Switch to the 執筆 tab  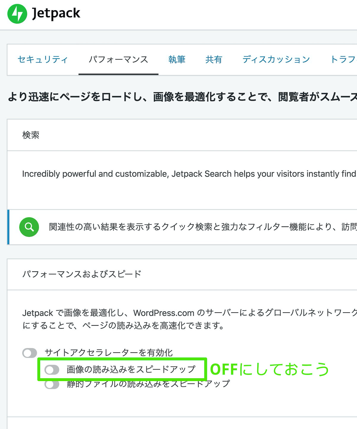[x=177, y=60]
